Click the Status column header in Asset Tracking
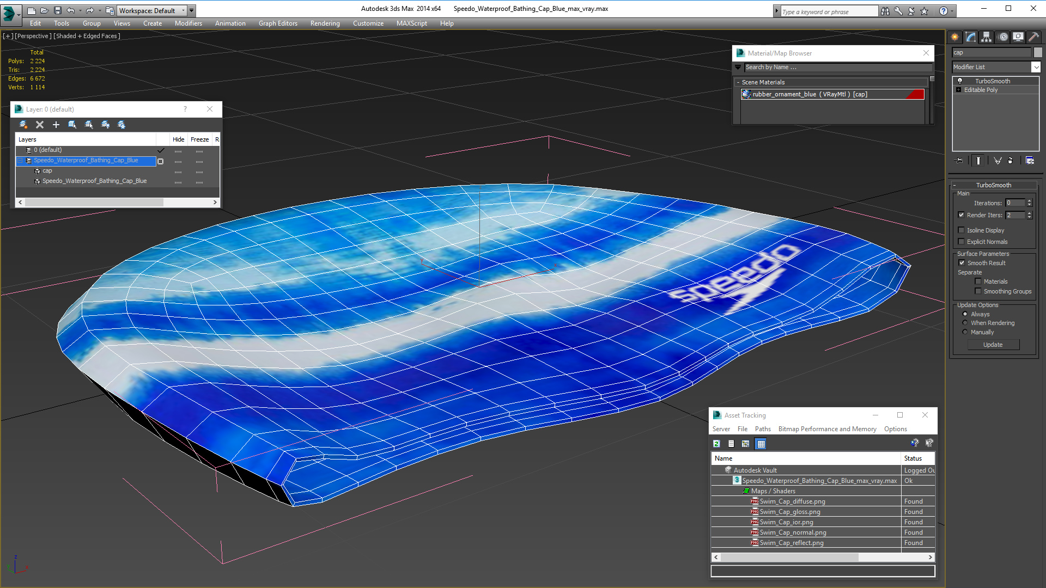Screen dimensions: 1046x588 [x=918, y=458]
